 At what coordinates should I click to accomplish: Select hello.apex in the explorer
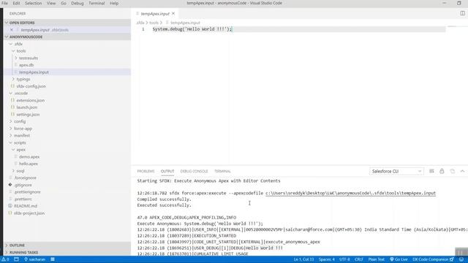pyautogui.click(x=29, y=164)
